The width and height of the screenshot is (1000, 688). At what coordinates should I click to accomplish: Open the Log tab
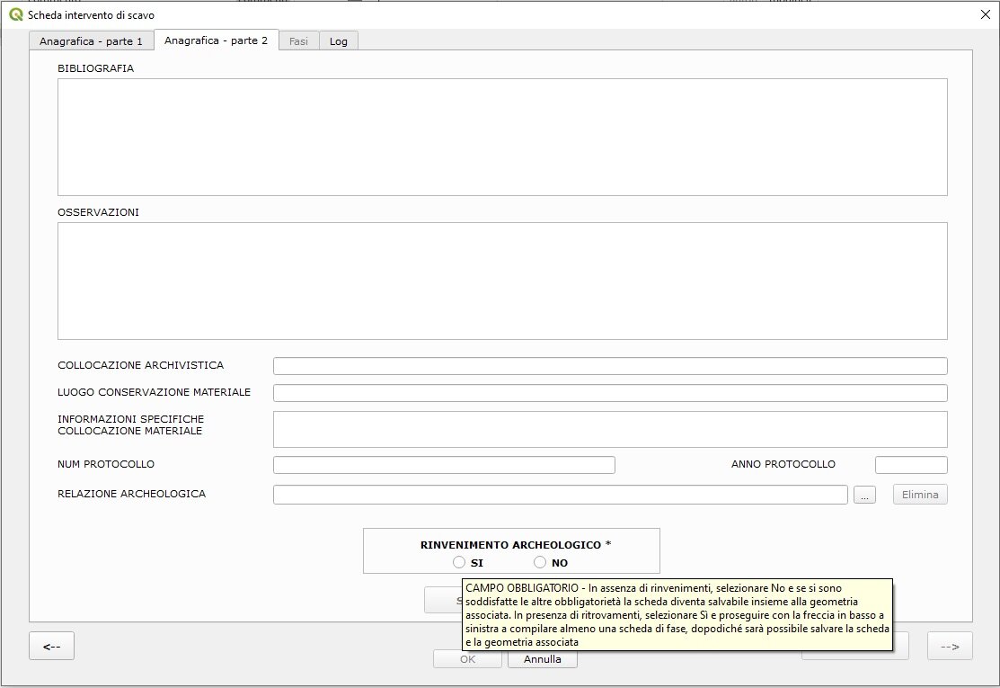coord(338,41)
